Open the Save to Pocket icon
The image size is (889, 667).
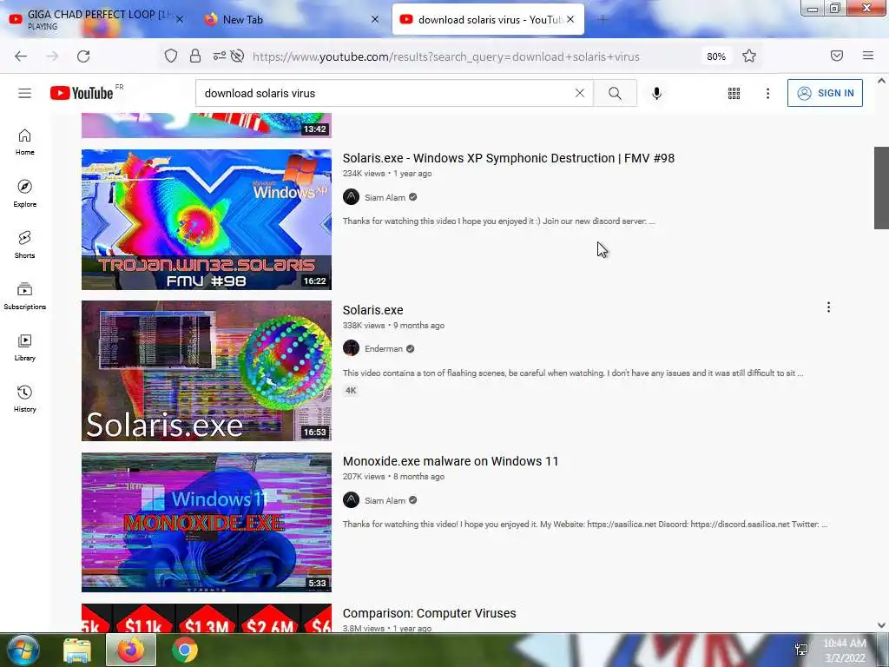(x=837, y=56)
